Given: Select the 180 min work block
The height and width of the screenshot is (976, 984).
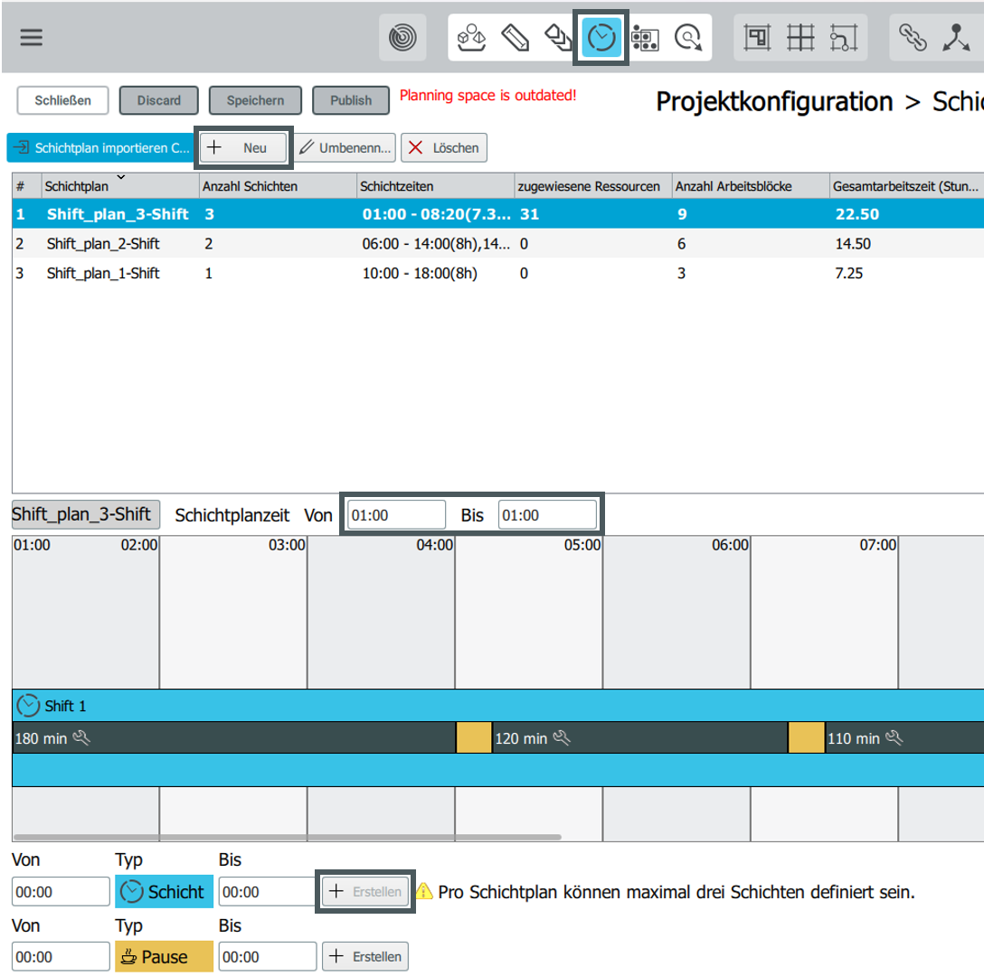Looking at the screenshot, I should [x=234, y=737].
